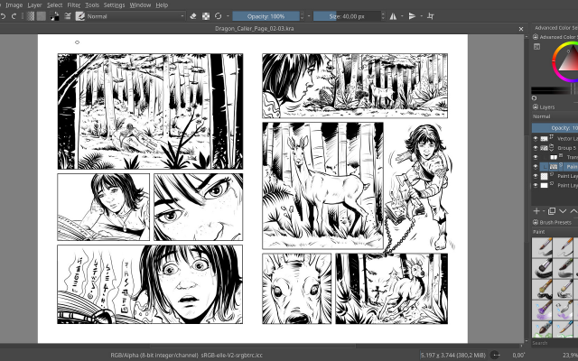Expand the arrow beside the reload preset icon
This screenshot has width=578, height=361.
[x=228, y=16]
